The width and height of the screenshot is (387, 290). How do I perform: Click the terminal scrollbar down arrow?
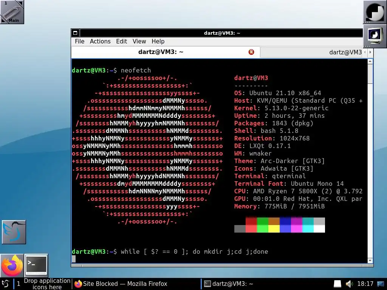pyautogui.click(x=370, y=261)
